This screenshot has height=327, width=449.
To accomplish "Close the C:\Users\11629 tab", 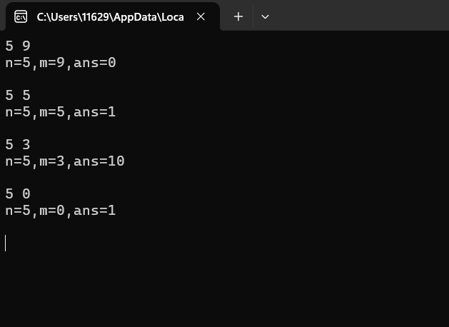I will 201,16.
